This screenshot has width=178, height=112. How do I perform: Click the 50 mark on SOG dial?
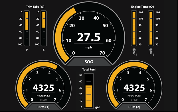pyautogui.click(x=105, y=25)
